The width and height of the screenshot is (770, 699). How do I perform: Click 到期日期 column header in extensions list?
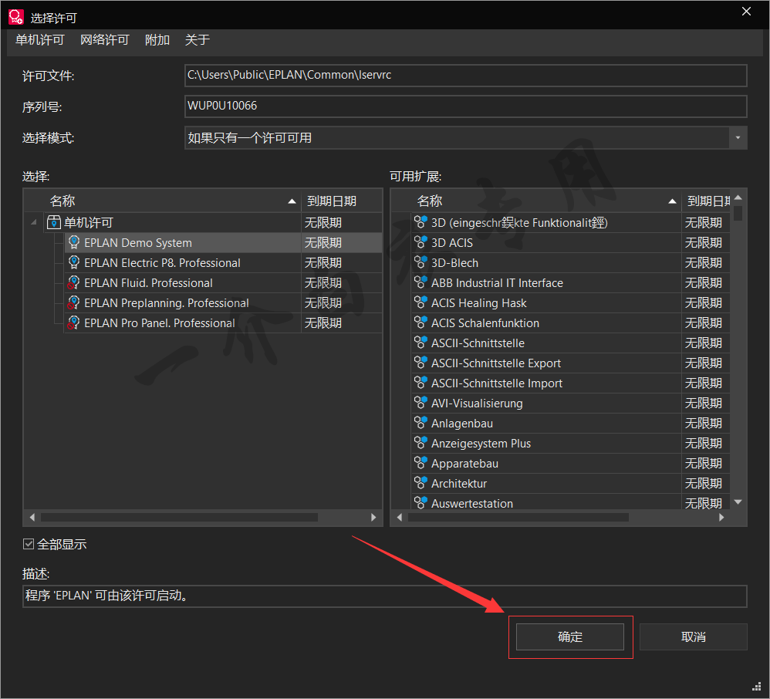click(x=706, y=201)
